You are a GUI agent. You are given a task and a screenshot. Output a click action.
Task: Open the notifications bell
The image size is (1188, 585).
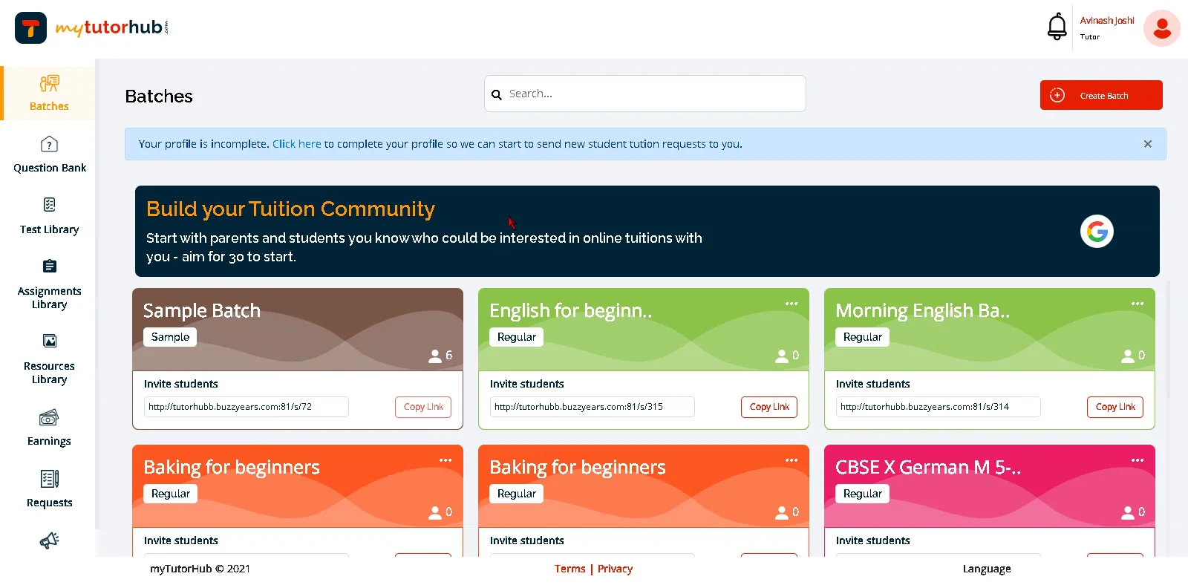1057,27
